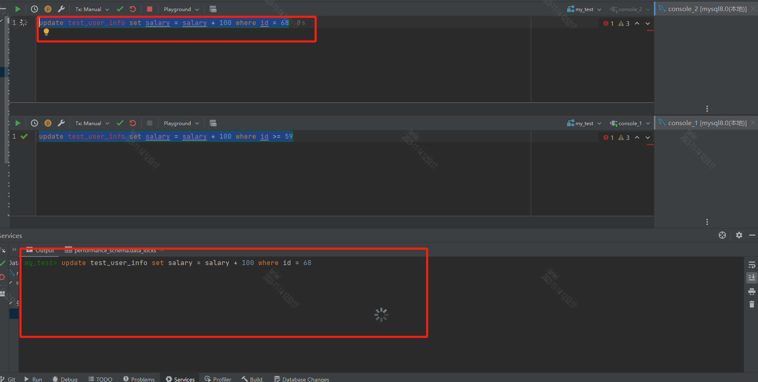Open the my_test schema selector in console_1

coord(584,123)
